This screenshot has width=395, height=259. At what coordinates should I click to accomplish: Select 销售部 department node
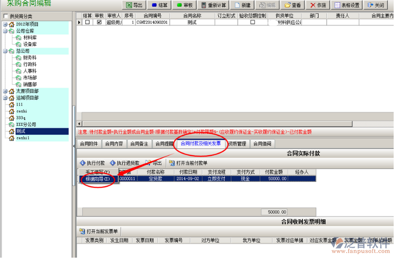pos(30,85)
